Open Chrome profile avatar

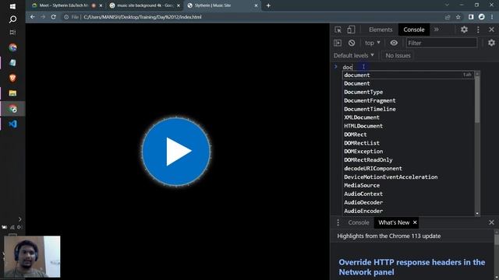coord(482,17)
